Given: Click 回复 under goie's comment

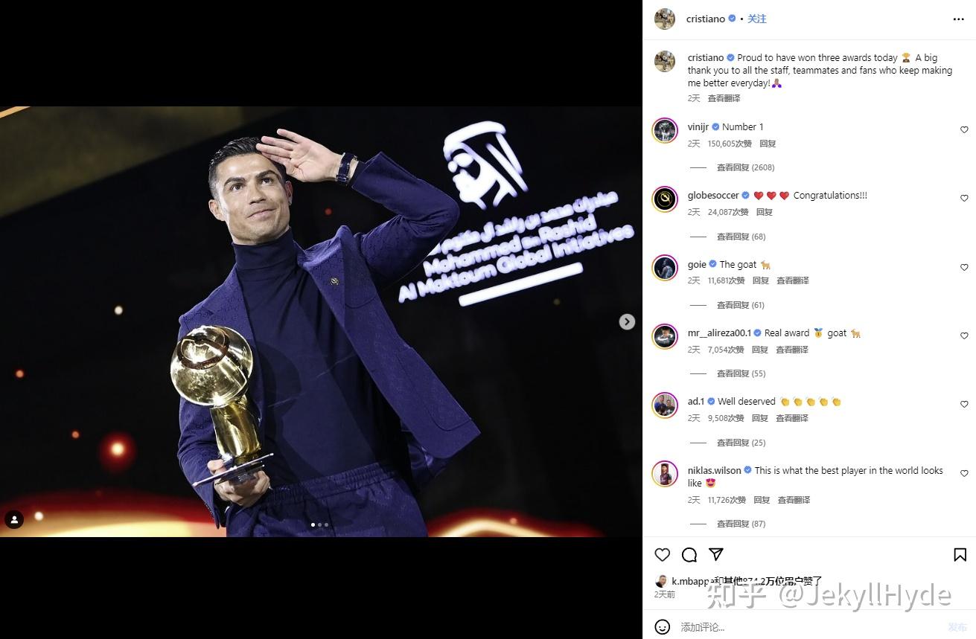Looking at the screenshot, I should (x=760, y=280).
